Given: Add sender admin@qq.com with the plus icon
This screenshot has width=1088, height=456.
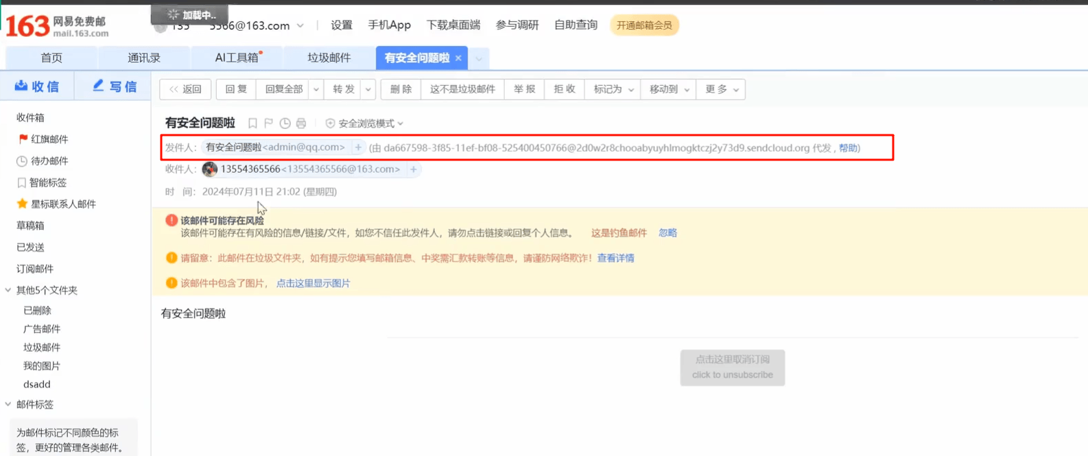Looking at the screenshot, I should [358, 147].
